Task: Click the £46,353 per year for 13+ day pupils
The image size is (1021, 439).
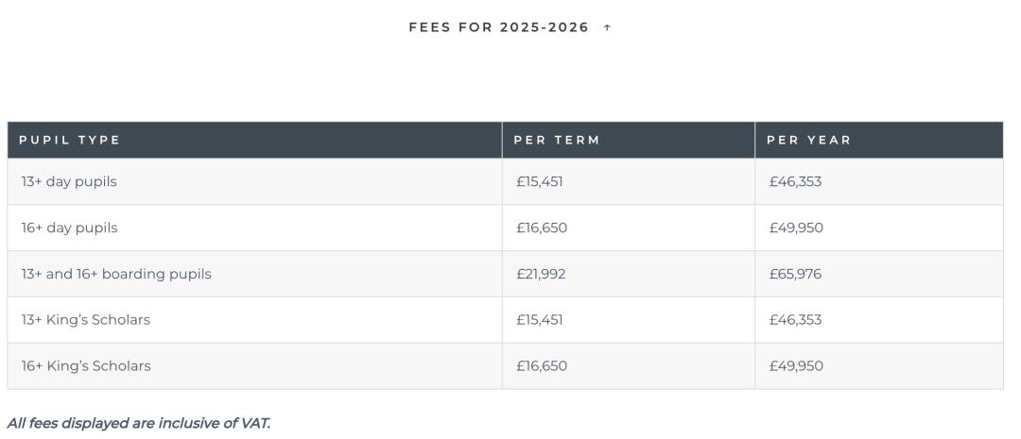Action: 795,182
